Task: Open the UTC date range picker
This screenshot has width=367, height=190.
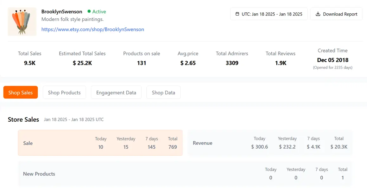Action: [269, 14]
